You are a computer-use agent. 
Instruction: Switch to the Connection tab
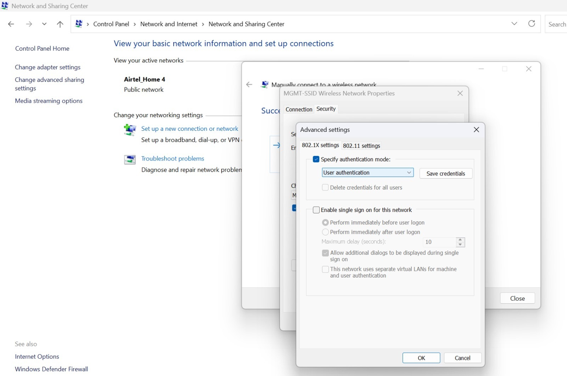(298, 109)
